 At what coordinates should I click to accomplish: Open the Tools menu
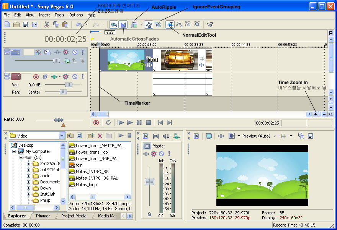click(x=59, y=15)
